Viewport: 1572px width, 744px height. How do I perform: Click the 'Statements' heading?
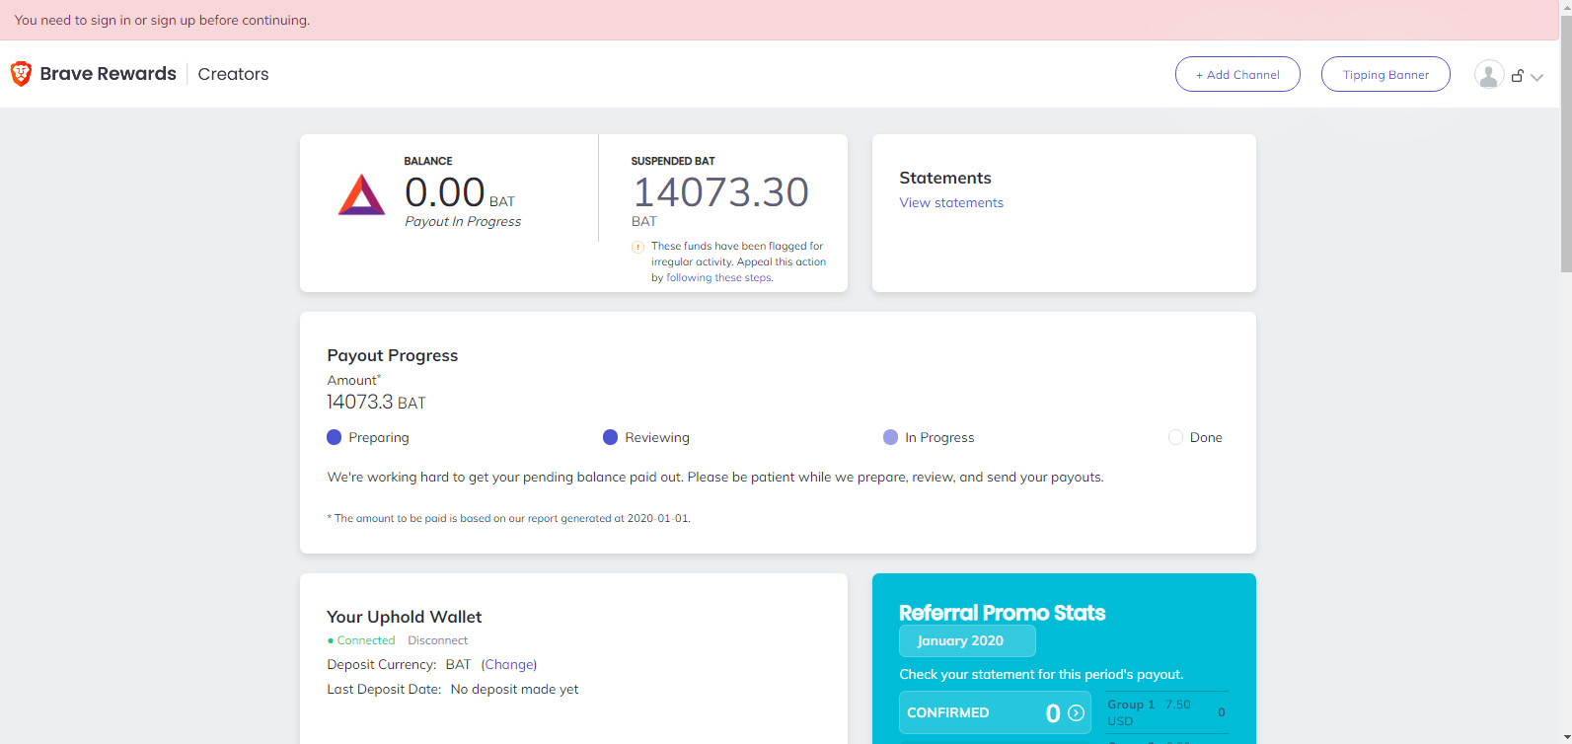[x=945, y=178]
